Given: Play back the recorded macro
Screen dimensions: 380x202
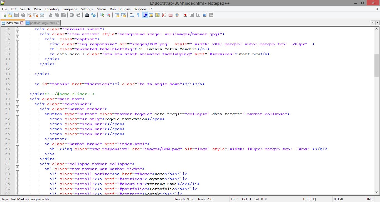Looking at the screenshot, I should pos(198,15).
